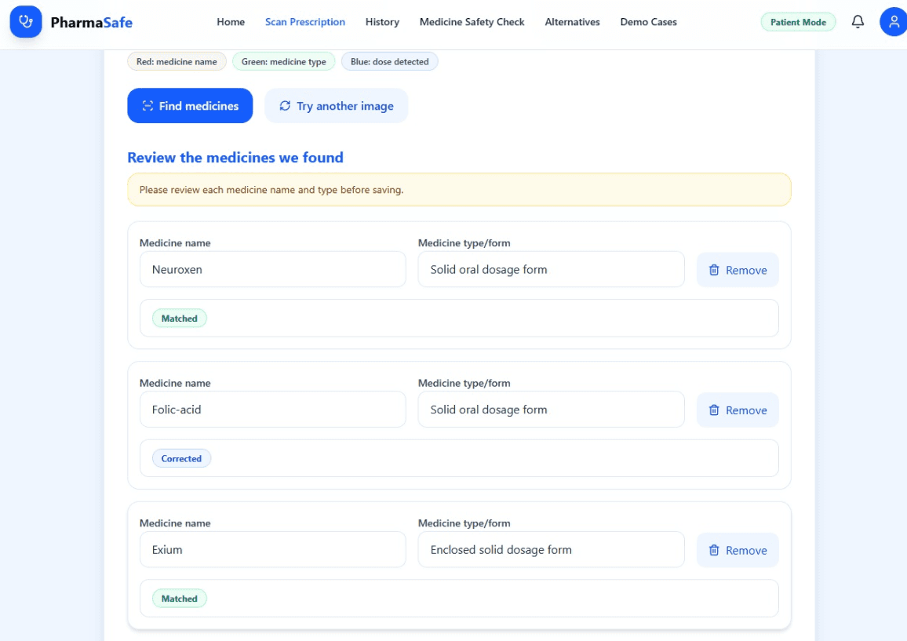
Task: Click the 'Blue: dose detected' legend chip
Action: 389,61
